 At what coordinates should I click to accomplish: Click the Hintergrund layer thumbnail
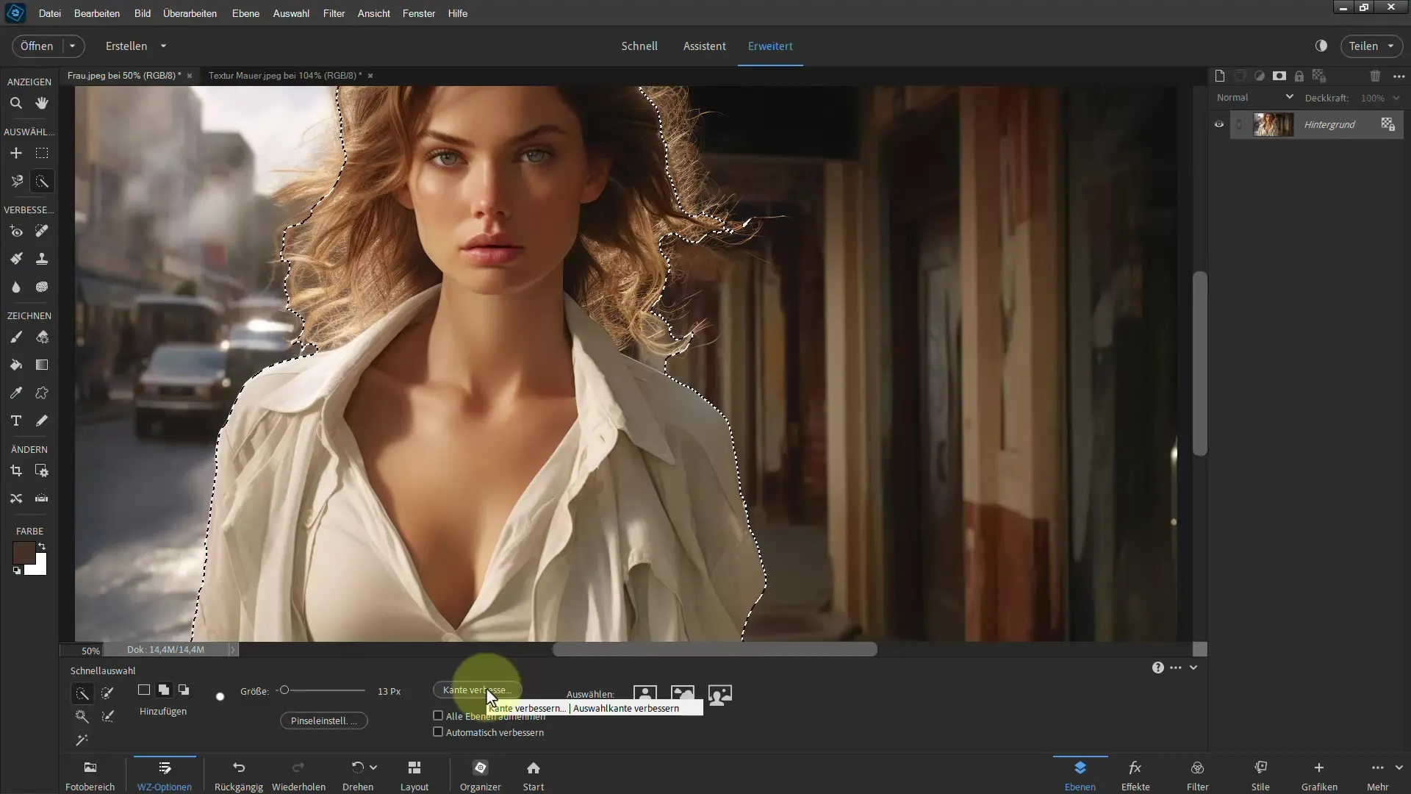click(1272, 123)
